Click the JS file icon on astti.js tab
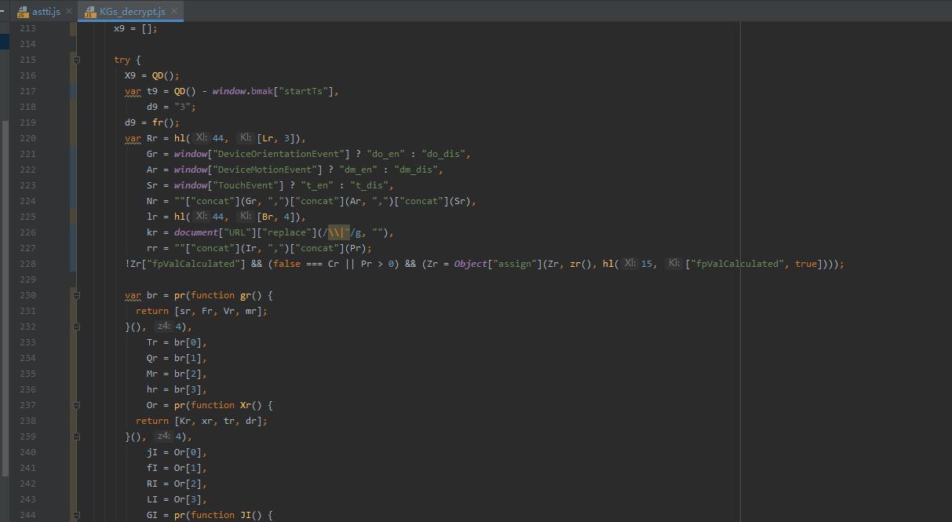The width and height of the screenshot is (952, 522). 23,12
